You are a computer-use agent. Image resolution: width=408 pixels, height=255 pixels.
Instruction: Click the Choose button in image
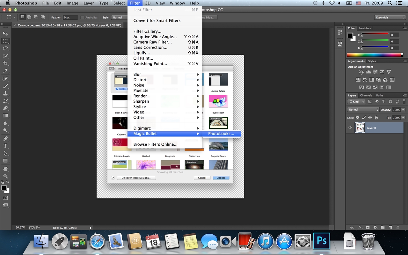[221, 178]
